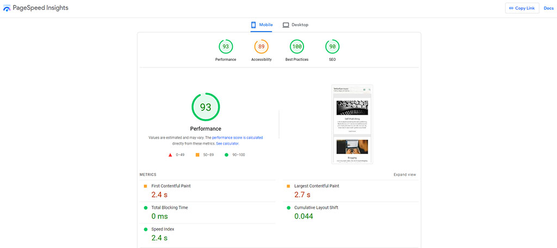The image size is (557, 248).
Task: Switch to the Mobile tab
Action: (x=262, y=25)
